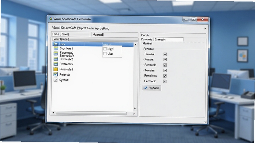
Task: Select the Sepnlese 1 row text
Action: click(x=66, y=48)
